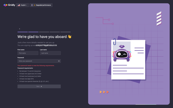
Task: Focus the Last name input field
Action: [x=50, y=53]
